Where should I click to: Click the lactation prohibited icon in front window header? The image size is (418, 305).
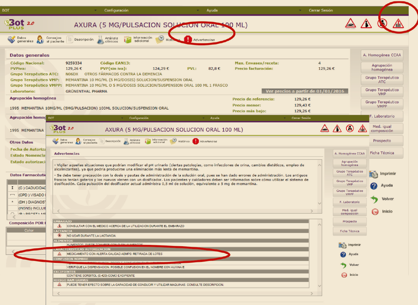350,129
